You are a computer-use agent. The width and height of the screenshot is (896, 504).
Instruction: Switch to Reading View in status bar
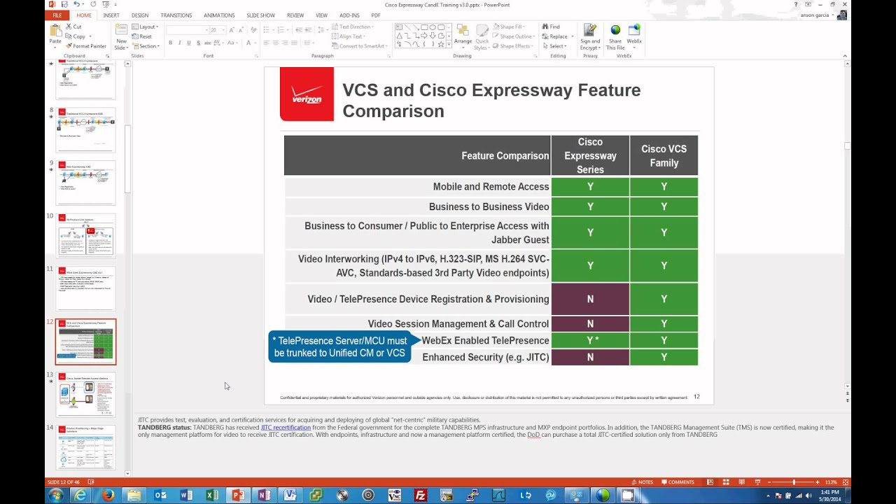(742, 482)
